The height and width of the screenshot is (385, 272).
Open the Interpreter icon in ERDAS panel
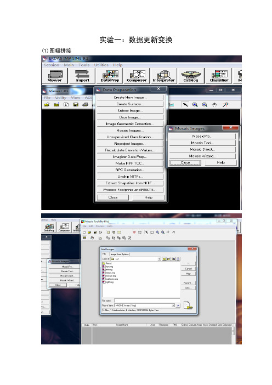point(164,76)
